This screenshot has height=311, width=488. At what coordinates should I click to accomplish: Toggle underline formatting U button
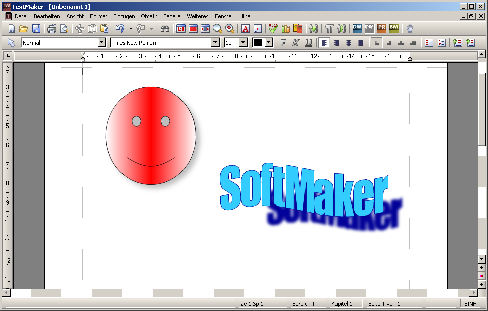click(308, 43)
